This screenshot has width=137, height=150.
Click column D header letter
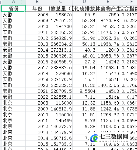click(x=84, y=2)
